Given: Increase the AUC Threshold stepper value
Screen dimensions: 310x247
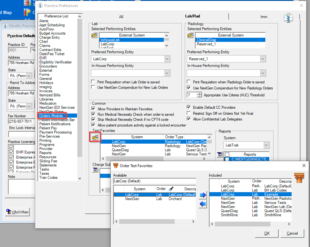Looking at the screenshot, I should [x=199, y=94].
